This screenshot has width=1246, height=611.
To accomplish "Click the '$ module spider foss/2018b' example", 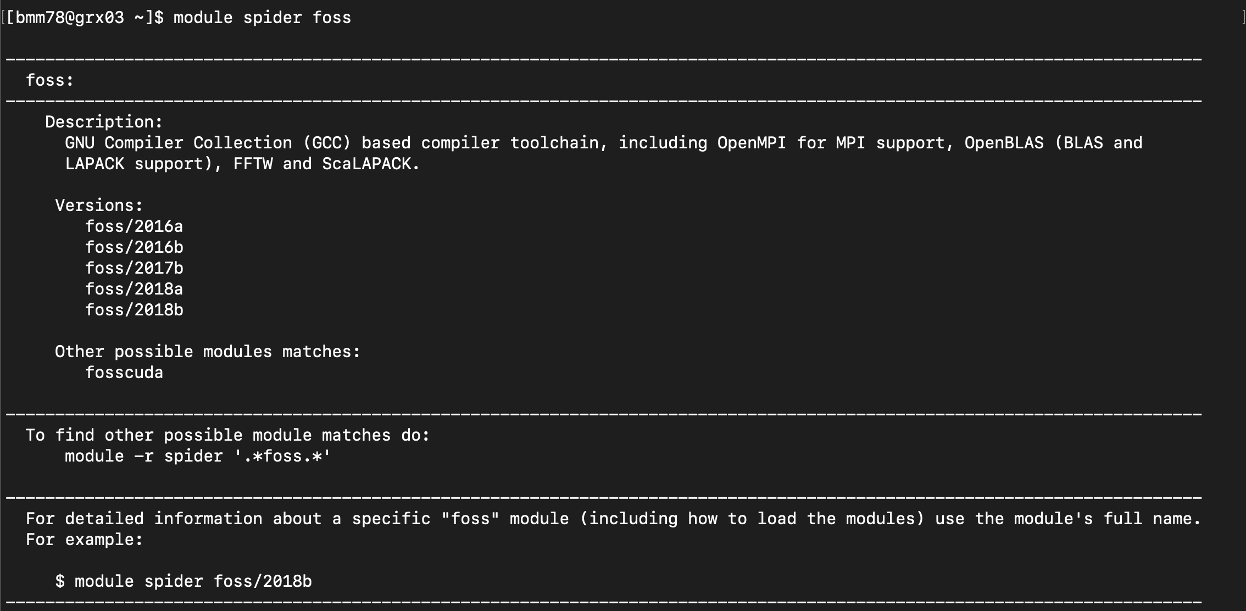I will [183, 581].
